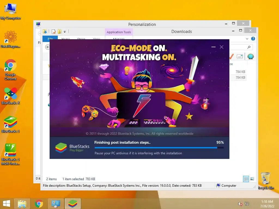Click the 'Finishing post installation steps..' status text
Screen dimensions: 279x209
122,142
